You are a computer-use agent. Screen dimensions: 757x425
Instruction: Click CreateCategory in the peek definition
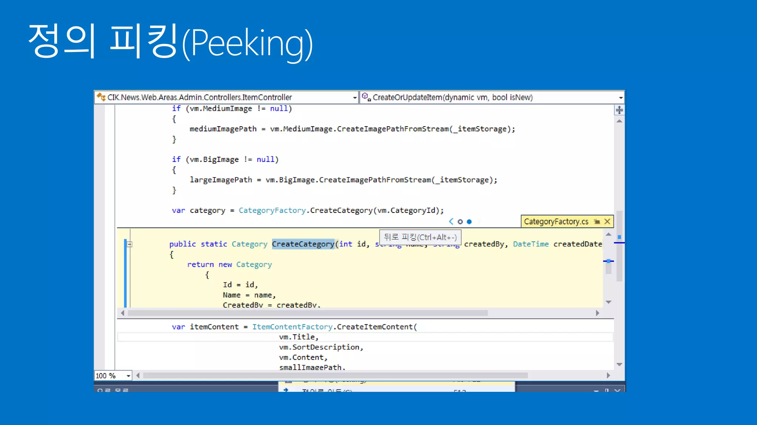pos(303,244)
